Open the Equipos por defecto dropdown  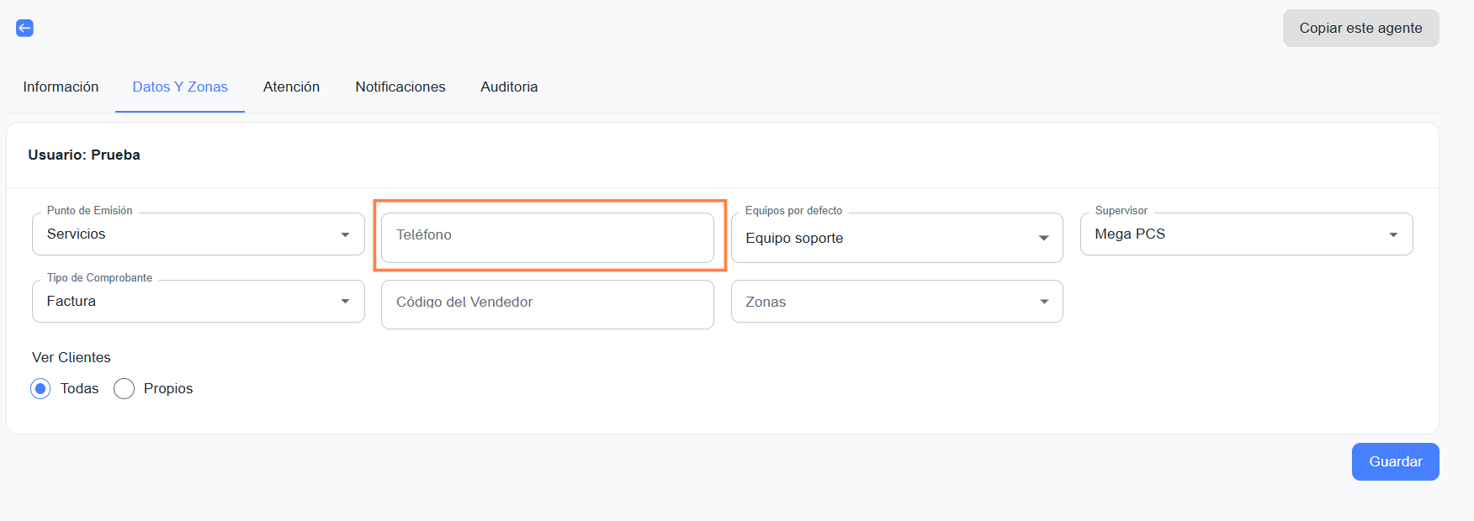click(896, 238)
